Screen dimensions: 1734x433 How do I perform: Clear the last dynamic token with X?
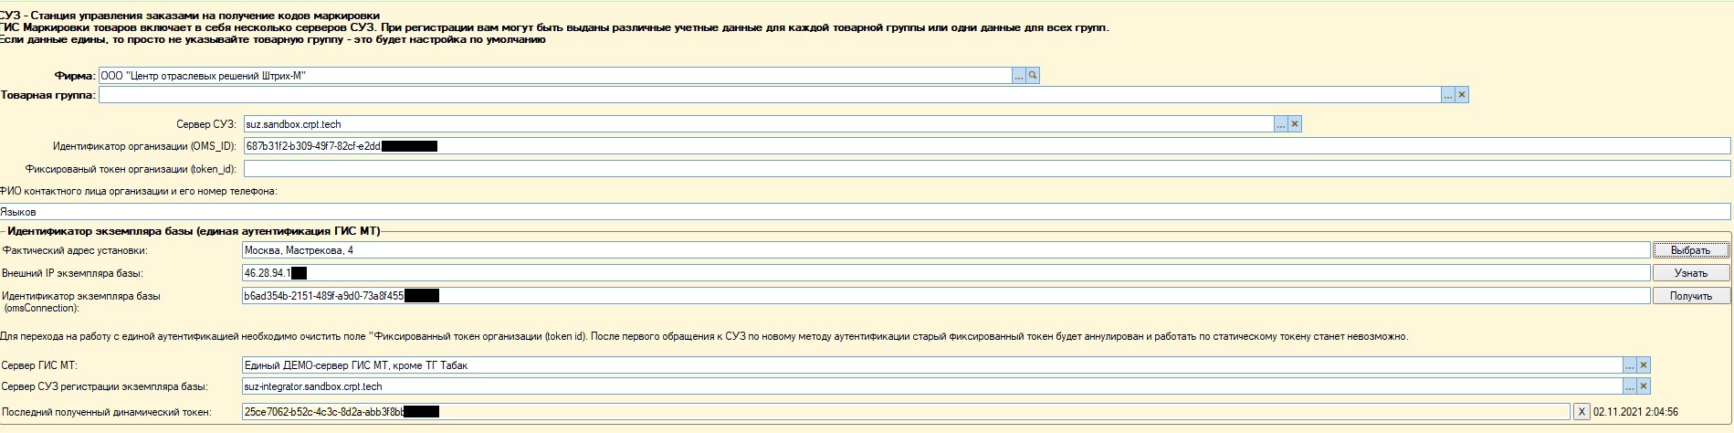[1582, 412]
